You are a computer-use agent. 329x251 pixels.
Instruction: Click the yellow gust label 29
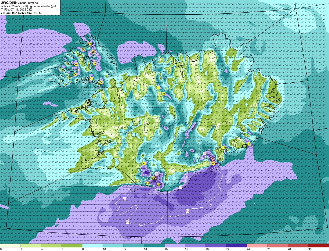pyautogui.click(x=248, y=144)
